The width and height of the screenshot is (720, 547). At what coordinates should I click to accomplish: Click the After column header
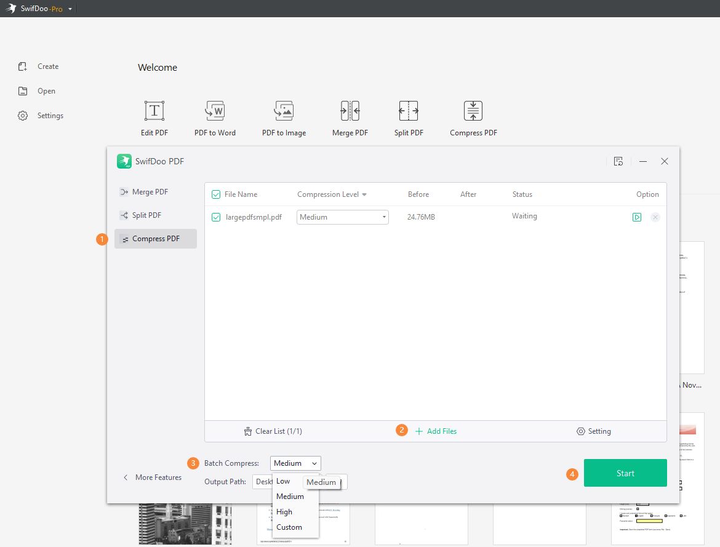(468, 194)
